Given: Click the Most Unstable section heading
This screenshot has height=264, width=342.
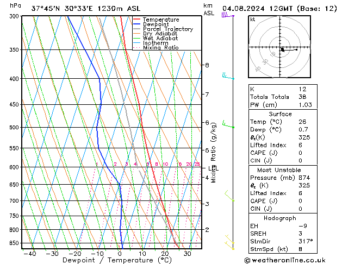Looking at the screenshot, I should [280, 170].
